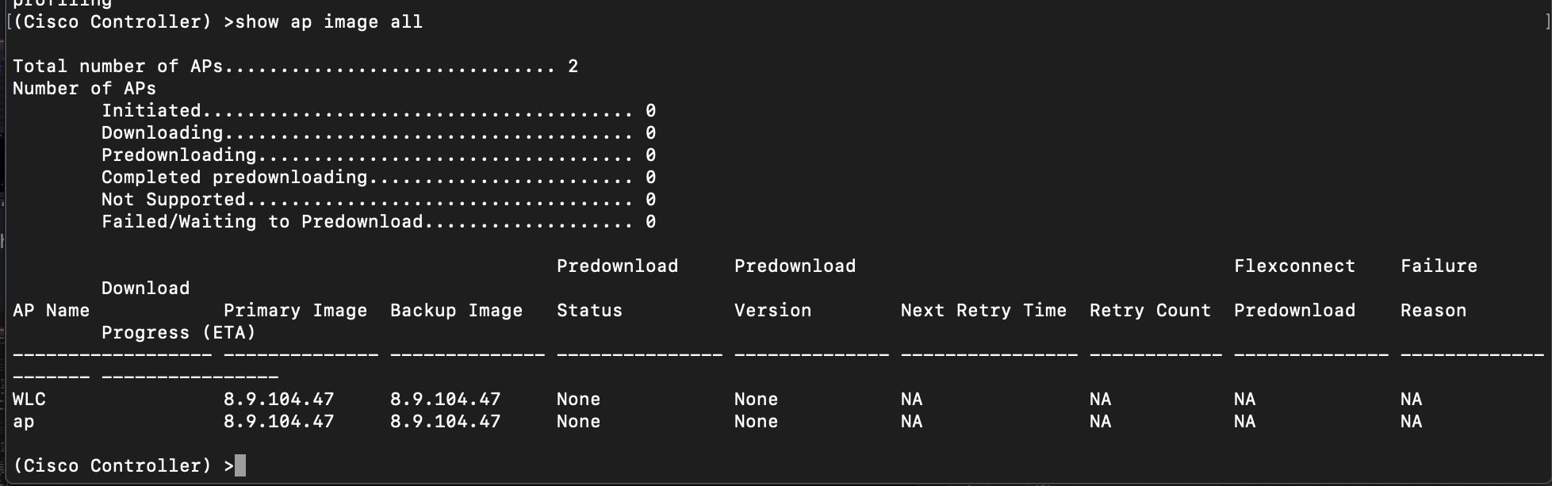Click the "WLC" AP name in the table

click(29, 400)
